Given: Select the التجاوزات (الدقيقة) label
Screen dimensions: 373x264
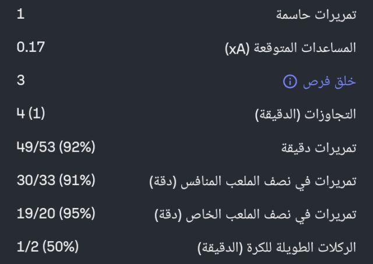Looking at the screenshot, I should coord(306,115).
